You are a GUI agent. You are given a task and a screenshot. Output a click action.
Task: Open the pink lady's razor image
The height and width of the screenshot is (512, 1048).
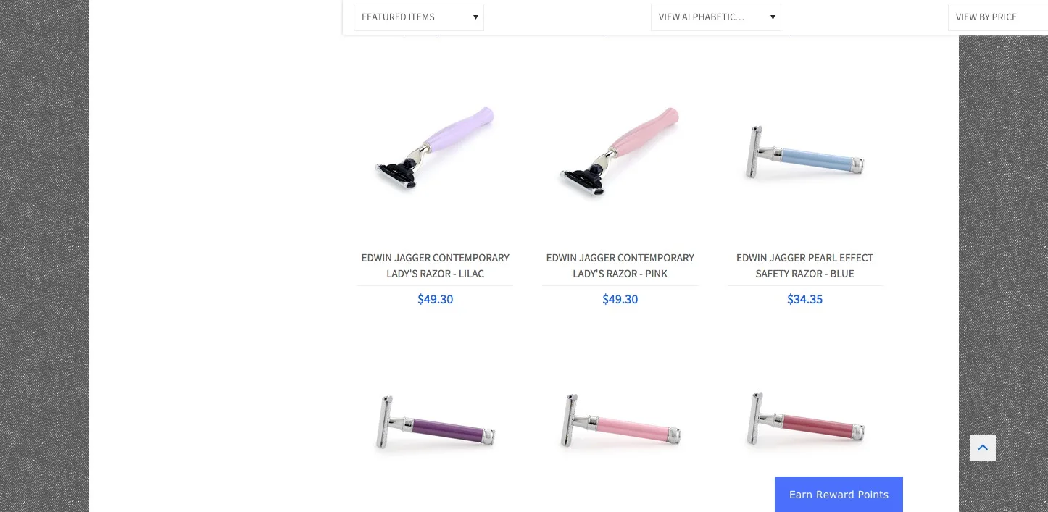point(620,151)
